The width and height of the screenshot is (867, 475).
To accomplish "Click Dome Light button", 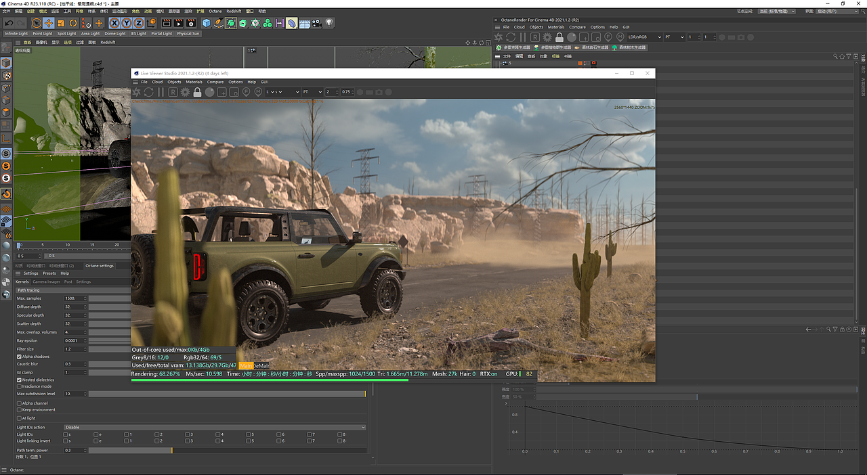I will pyautogui.click(x=115, y=33).
